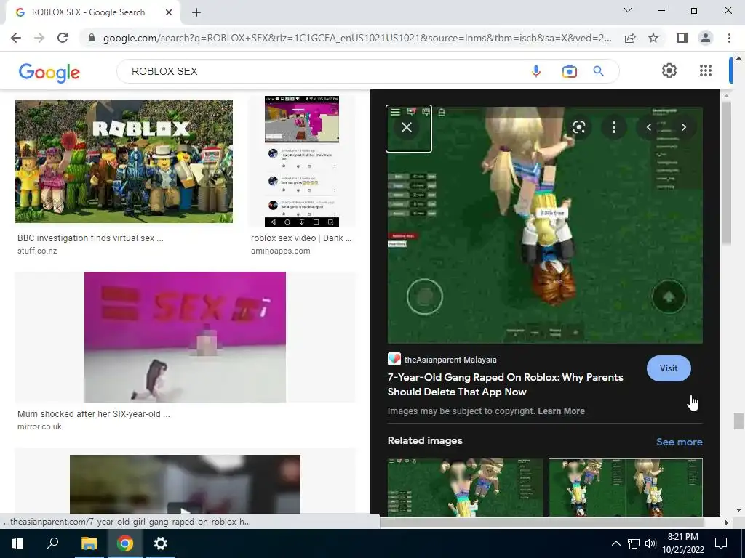
Task: Go to Google home via logo
Action: (49, 72)
